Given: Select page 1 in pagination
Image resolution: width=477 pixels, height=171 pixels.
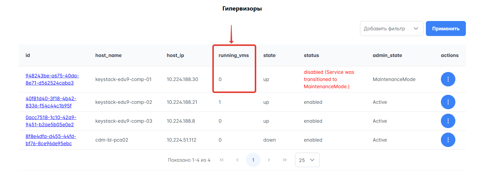Looking at the screenshot, I should 253,160.
